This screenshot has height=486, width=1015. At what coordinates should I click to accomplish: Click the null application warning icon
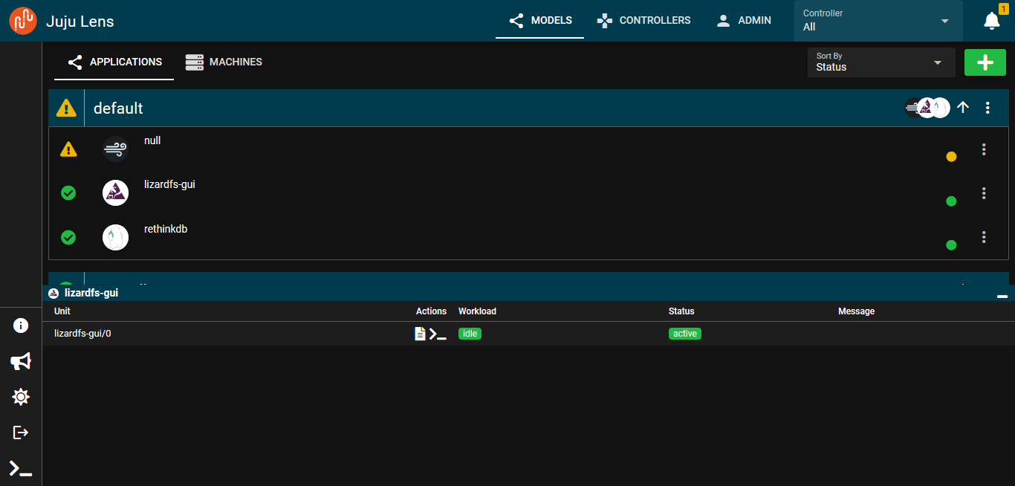(68, 149)
